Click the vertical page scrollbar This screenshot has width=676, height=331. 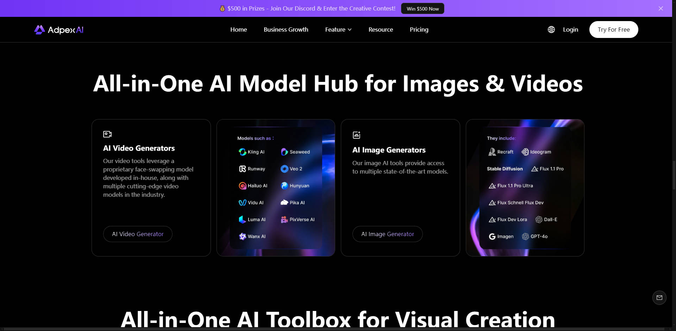coord(674,176)
